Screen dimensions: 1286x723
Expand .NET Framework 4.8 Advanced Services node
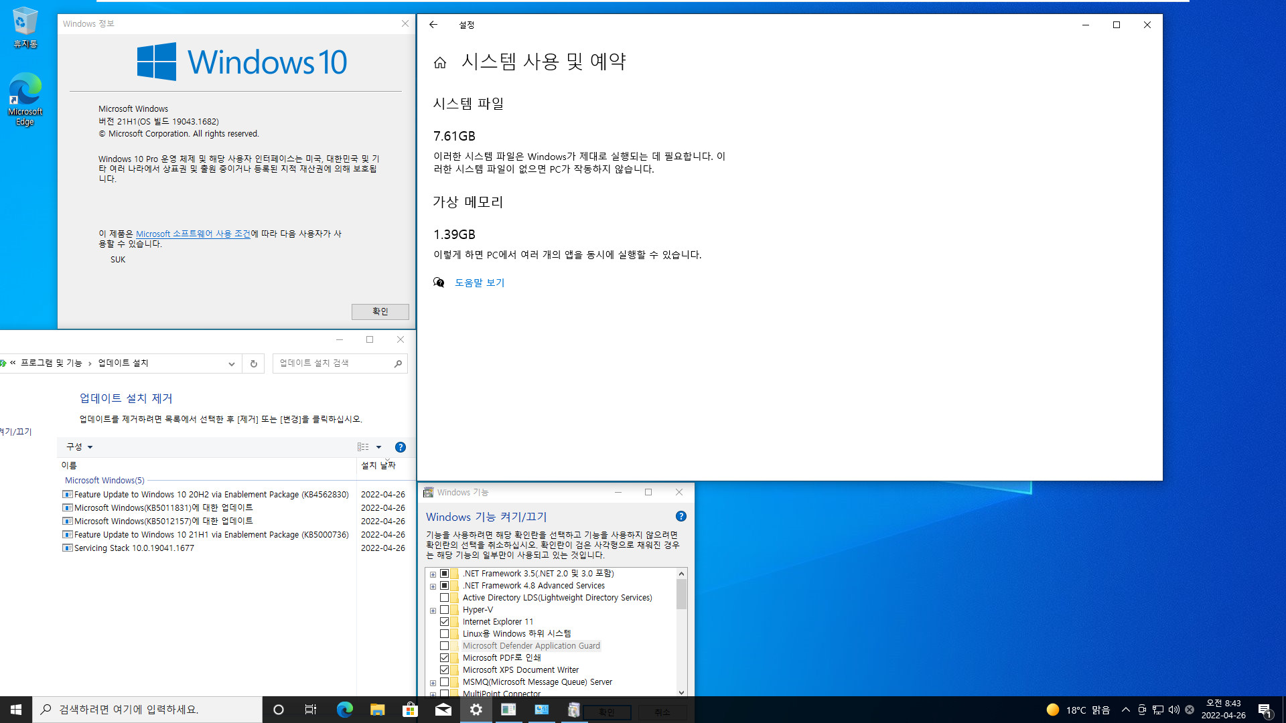433,586
